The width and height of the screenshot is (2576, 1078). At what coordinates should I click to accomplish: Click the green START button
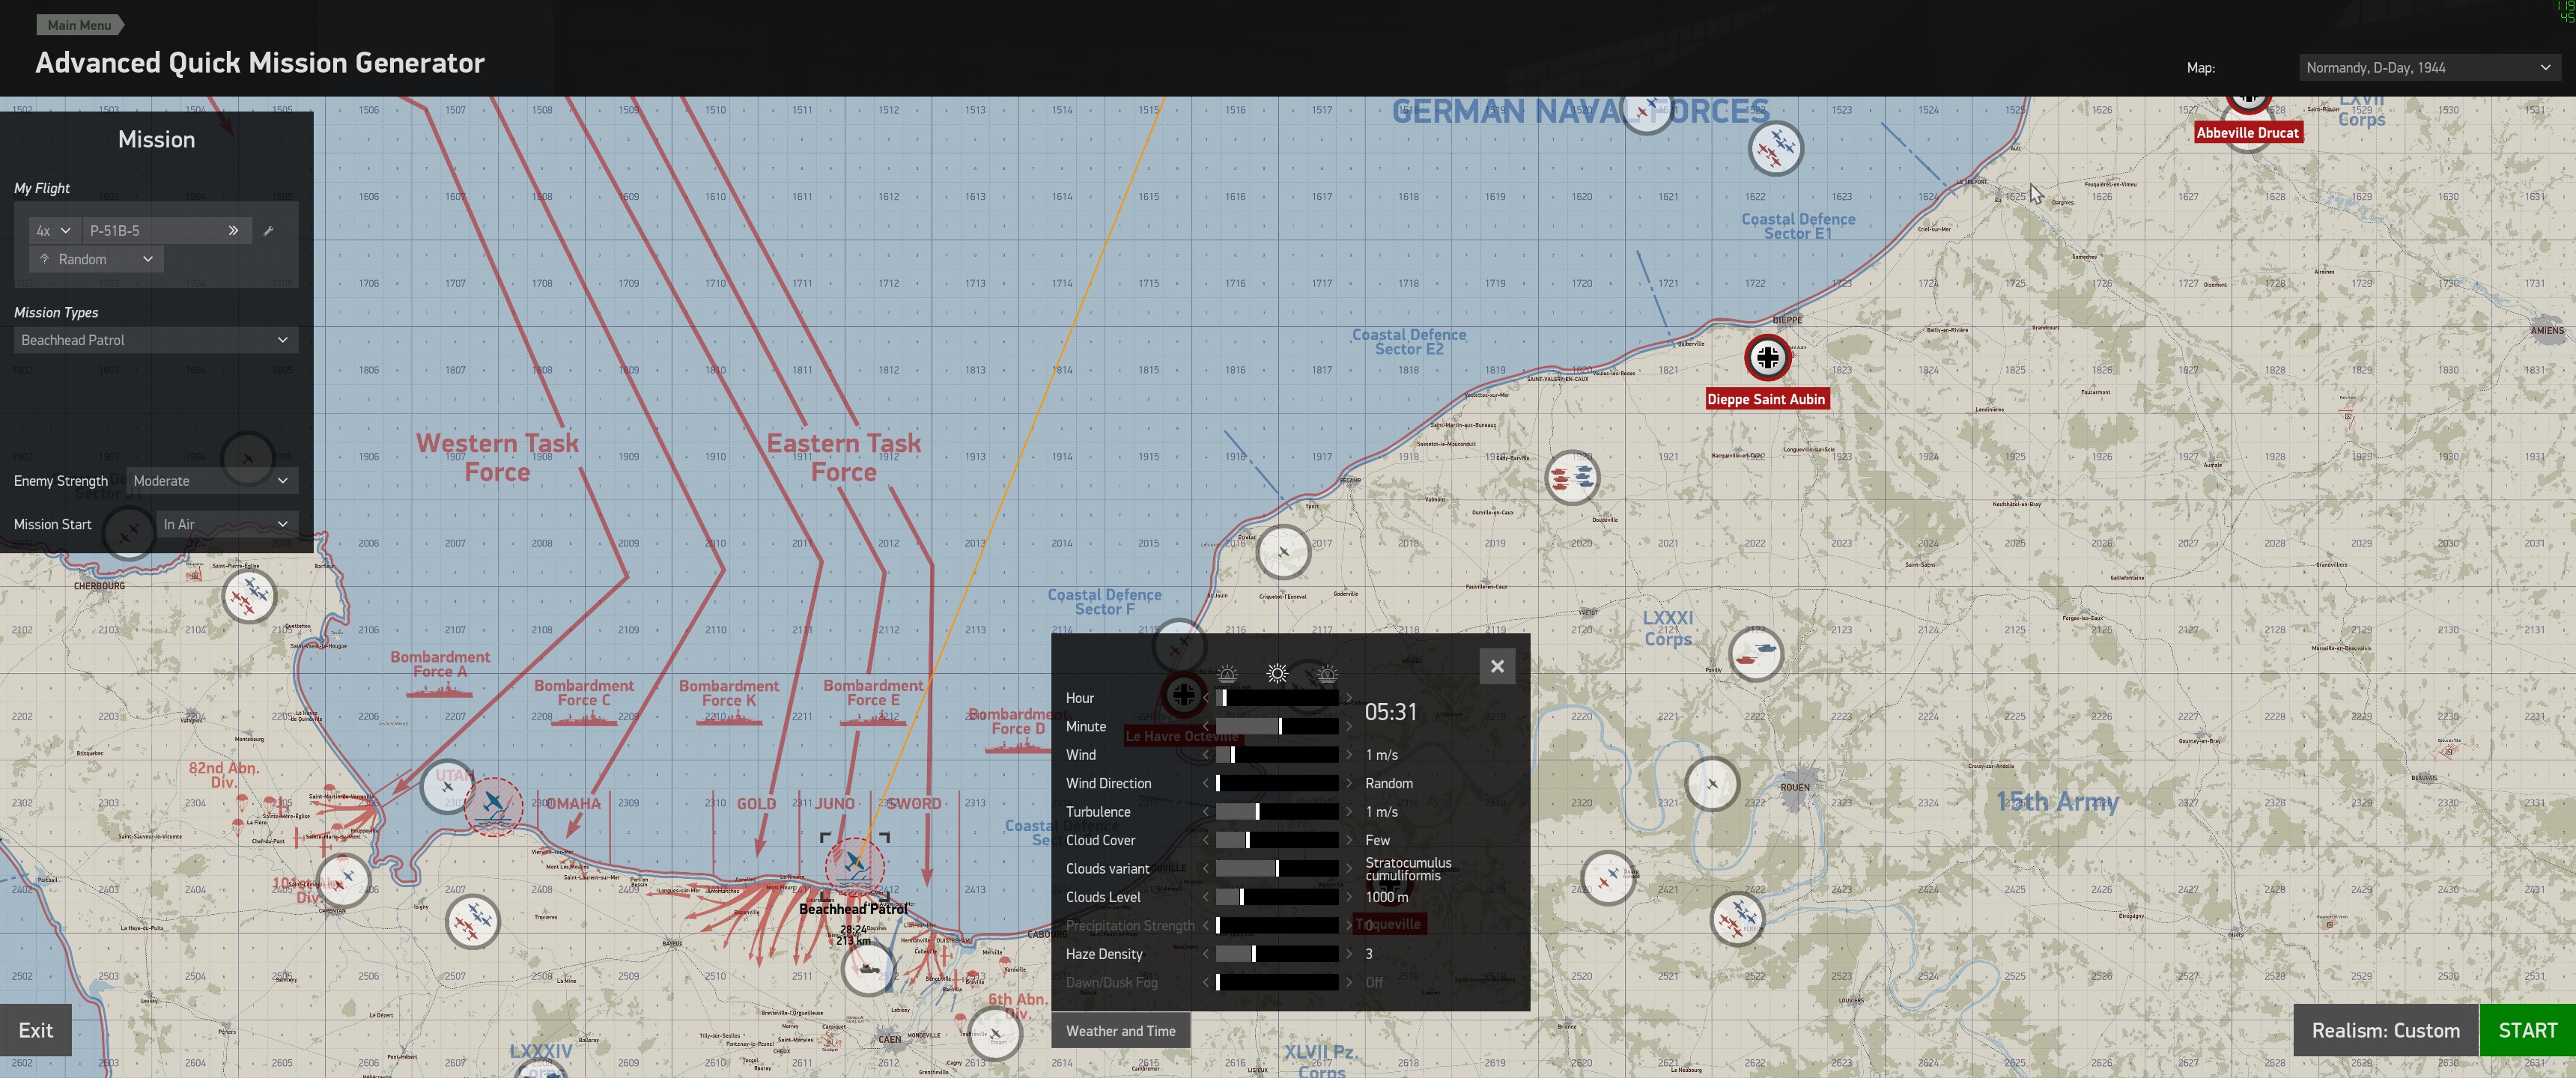pos(2527,1030)
